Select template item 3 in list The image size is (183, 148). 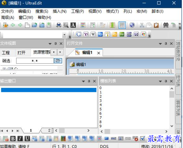100,101
